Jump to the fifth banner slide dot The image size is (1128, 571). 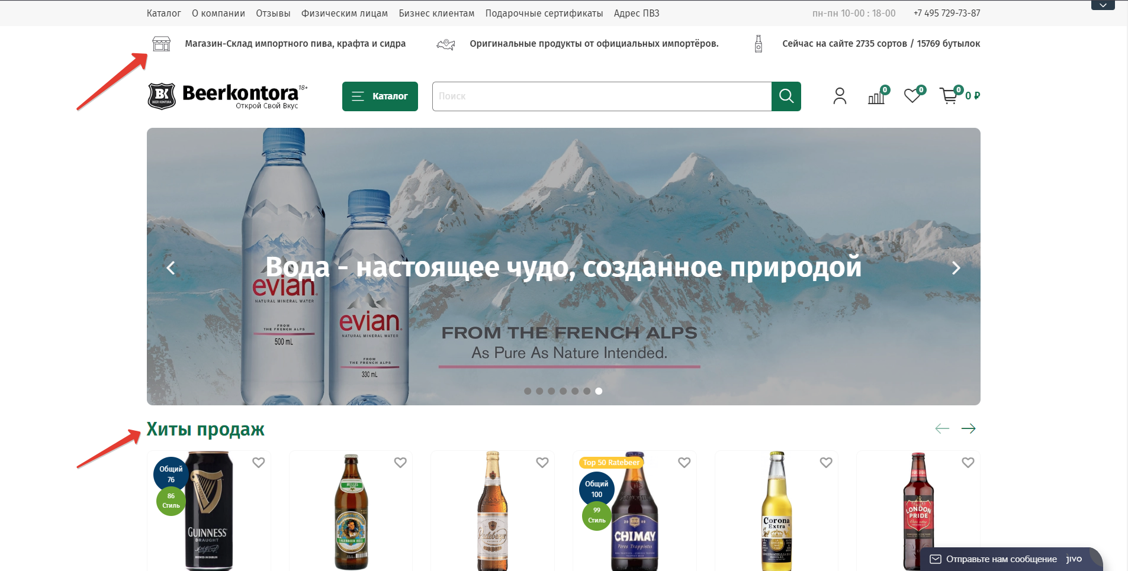575,391
